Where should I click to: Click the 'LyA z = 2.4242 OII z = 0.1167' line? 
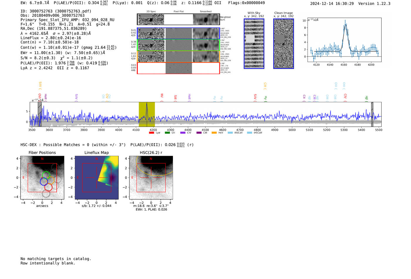pos(55,68)
